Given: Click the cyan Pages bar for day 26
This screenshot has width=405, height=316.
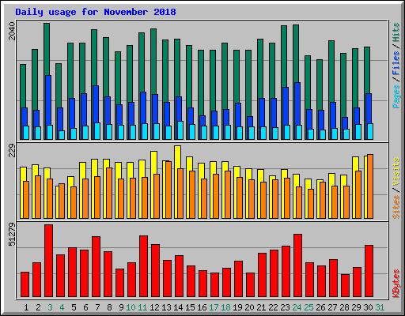Looking at the screenshot, I should (x=323, y=134).
